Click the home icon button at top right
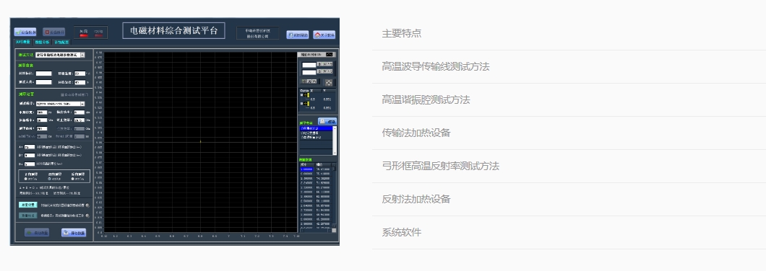Screen dimensions: 766x271 [x=324, y=35]
